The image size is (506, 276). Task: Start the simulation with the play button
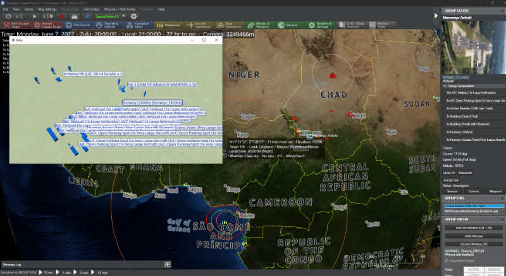pos(35,16)
